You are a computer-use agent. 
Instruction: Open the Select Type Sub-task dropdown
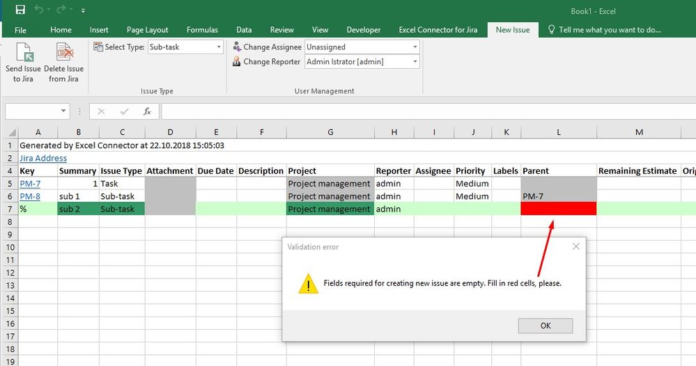coord(219,47)
